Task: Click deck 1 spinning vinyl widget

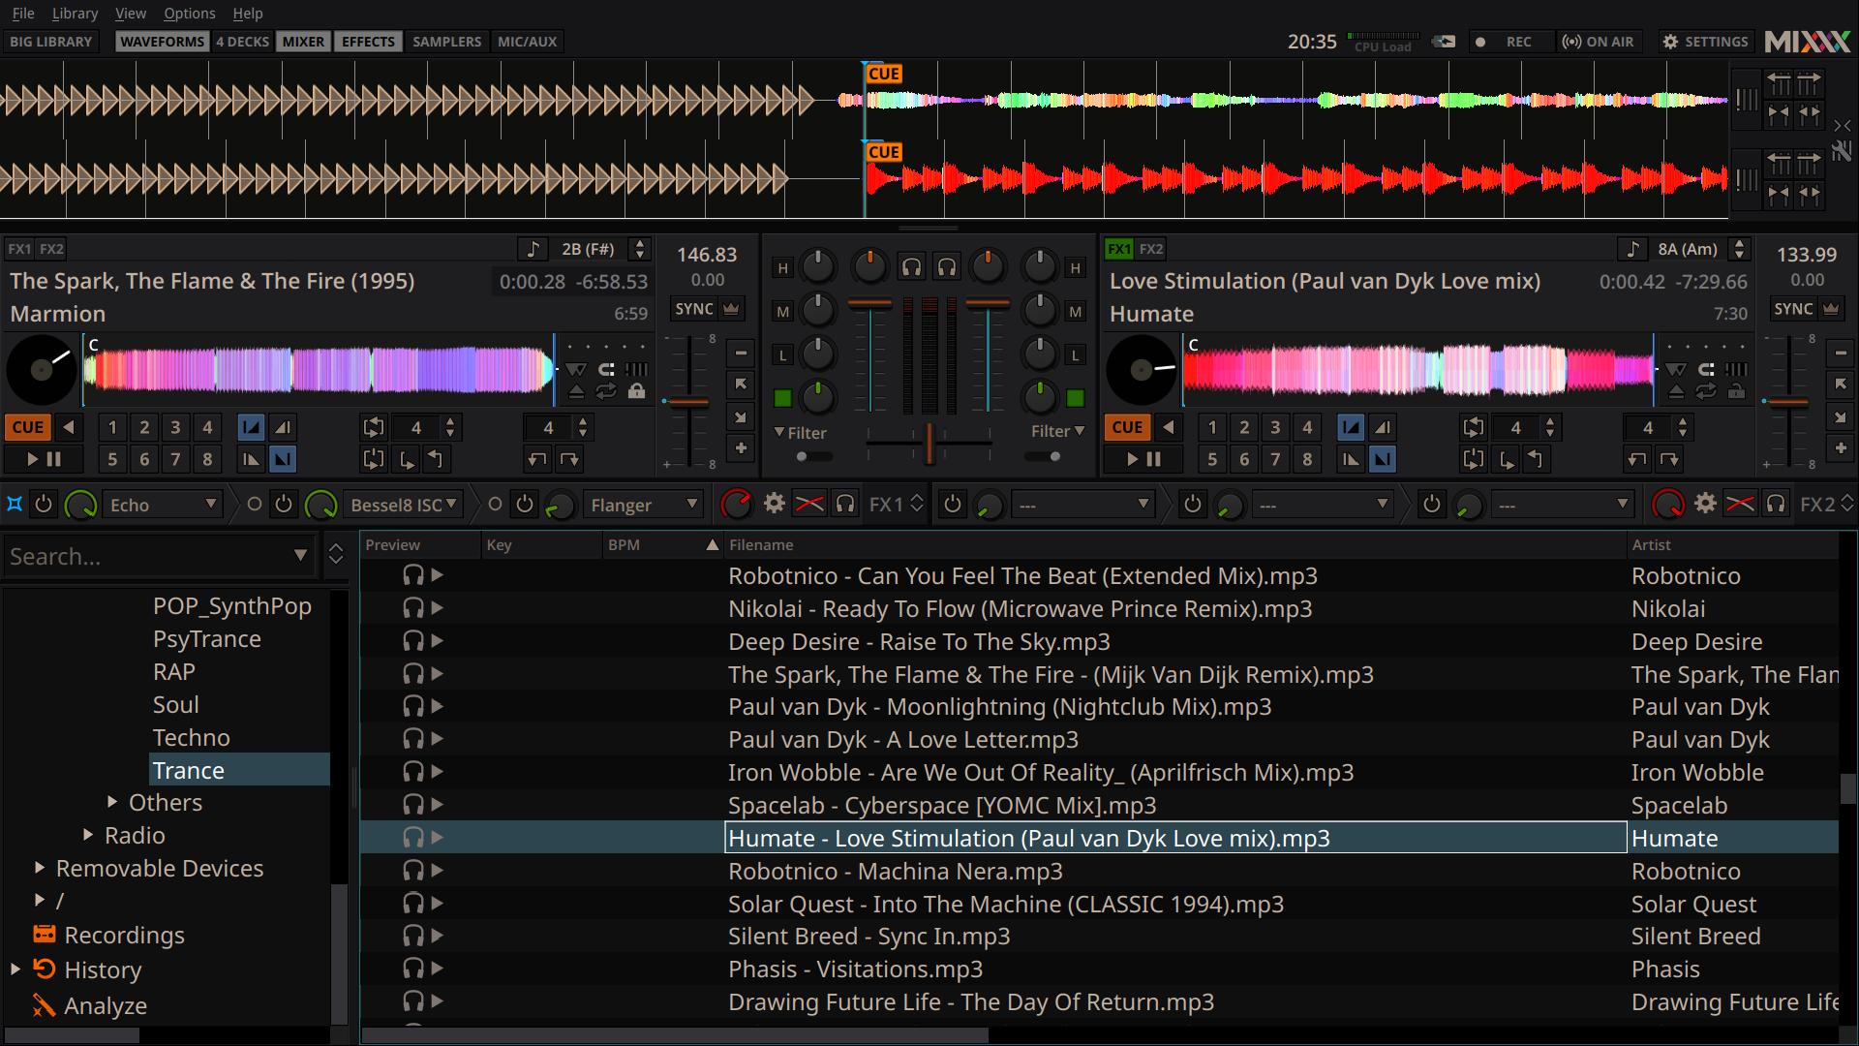Action: pos(42,370)
